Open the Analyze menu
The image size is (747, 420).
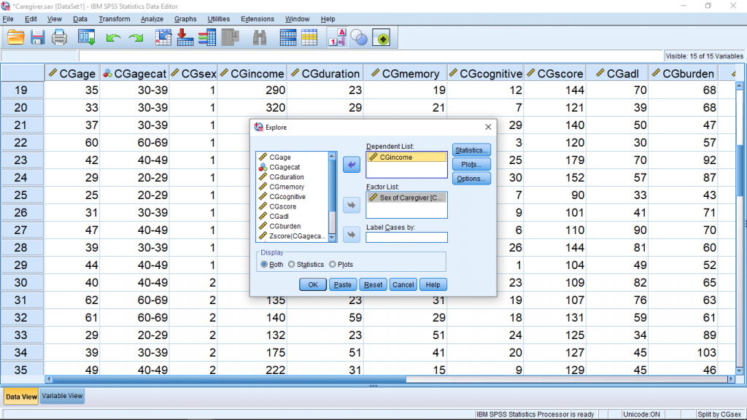click(x=152, y=19)
